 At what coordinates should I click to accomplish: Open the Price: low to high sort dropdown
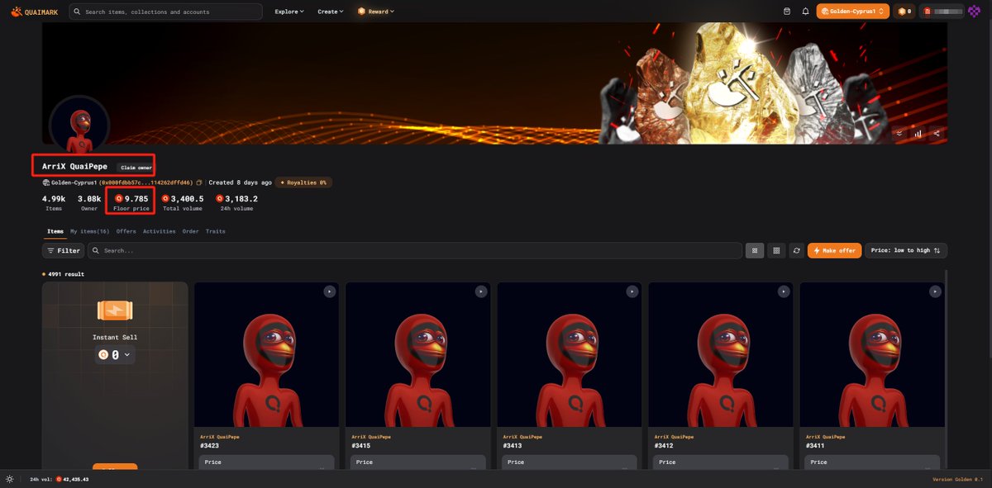pyautogui.click(x=906, y=250)
